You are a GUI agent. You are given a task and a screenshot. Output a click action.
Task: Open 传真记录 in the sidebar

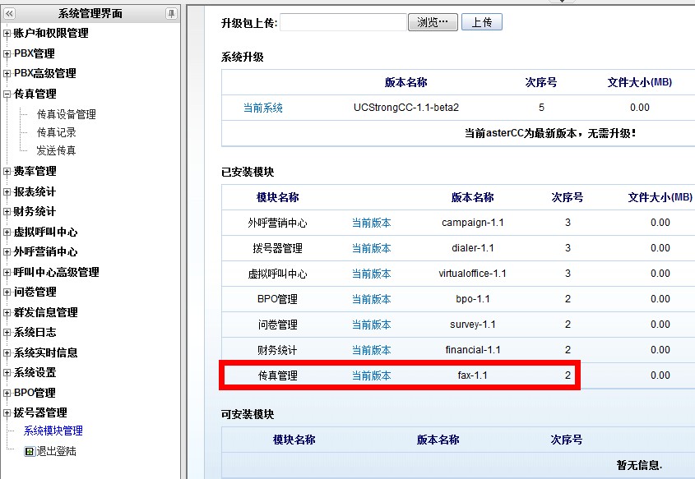56,132
